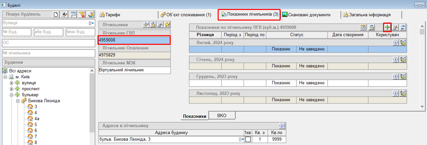Click the refresh arrows icon in readings header
Viewport: 427px width, 145px height.
point(403,27)
